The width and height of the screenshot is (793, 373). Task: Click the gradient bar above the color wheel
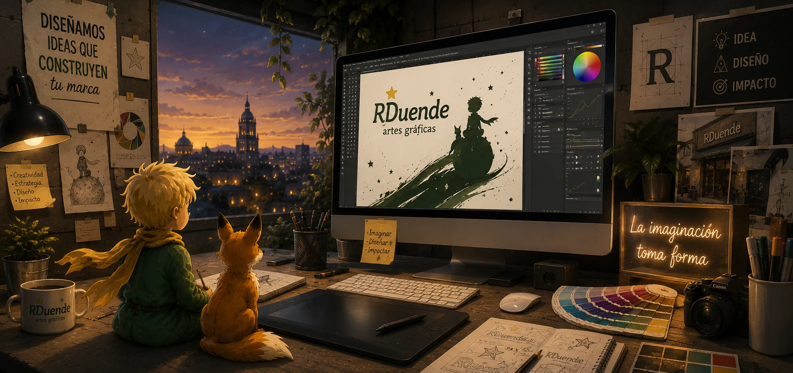588,47
